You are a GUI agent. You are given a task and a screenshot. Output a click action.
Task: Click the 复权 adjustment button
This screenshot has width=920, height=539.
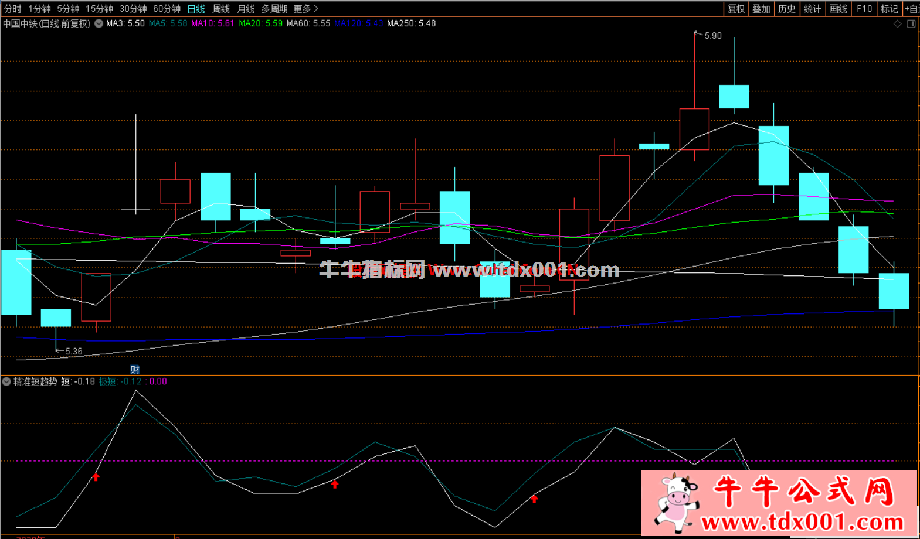pos(736,9)
